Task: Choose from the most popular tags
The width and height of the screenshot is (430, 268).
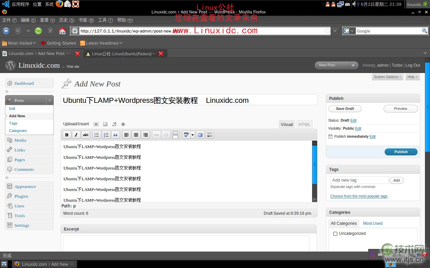Action: (x=359, y=196)
